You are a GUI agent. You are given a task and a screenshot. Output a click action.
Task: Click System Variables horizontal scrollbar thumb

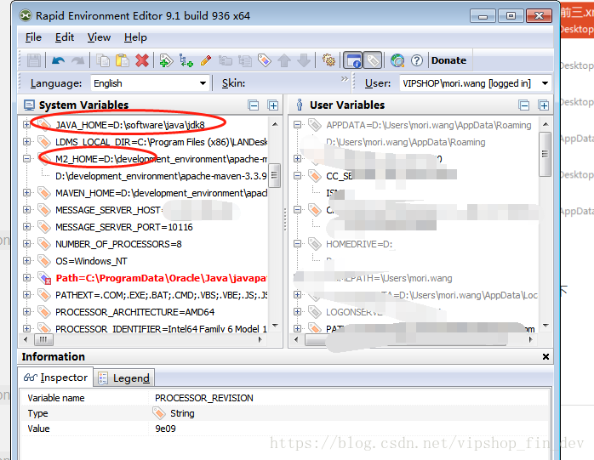(43, 339)
